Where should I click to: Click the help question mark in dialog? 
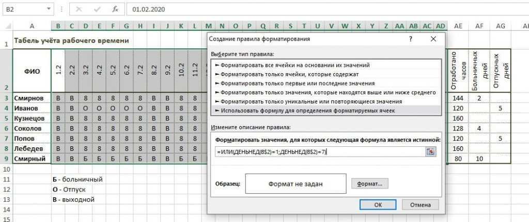411,39
